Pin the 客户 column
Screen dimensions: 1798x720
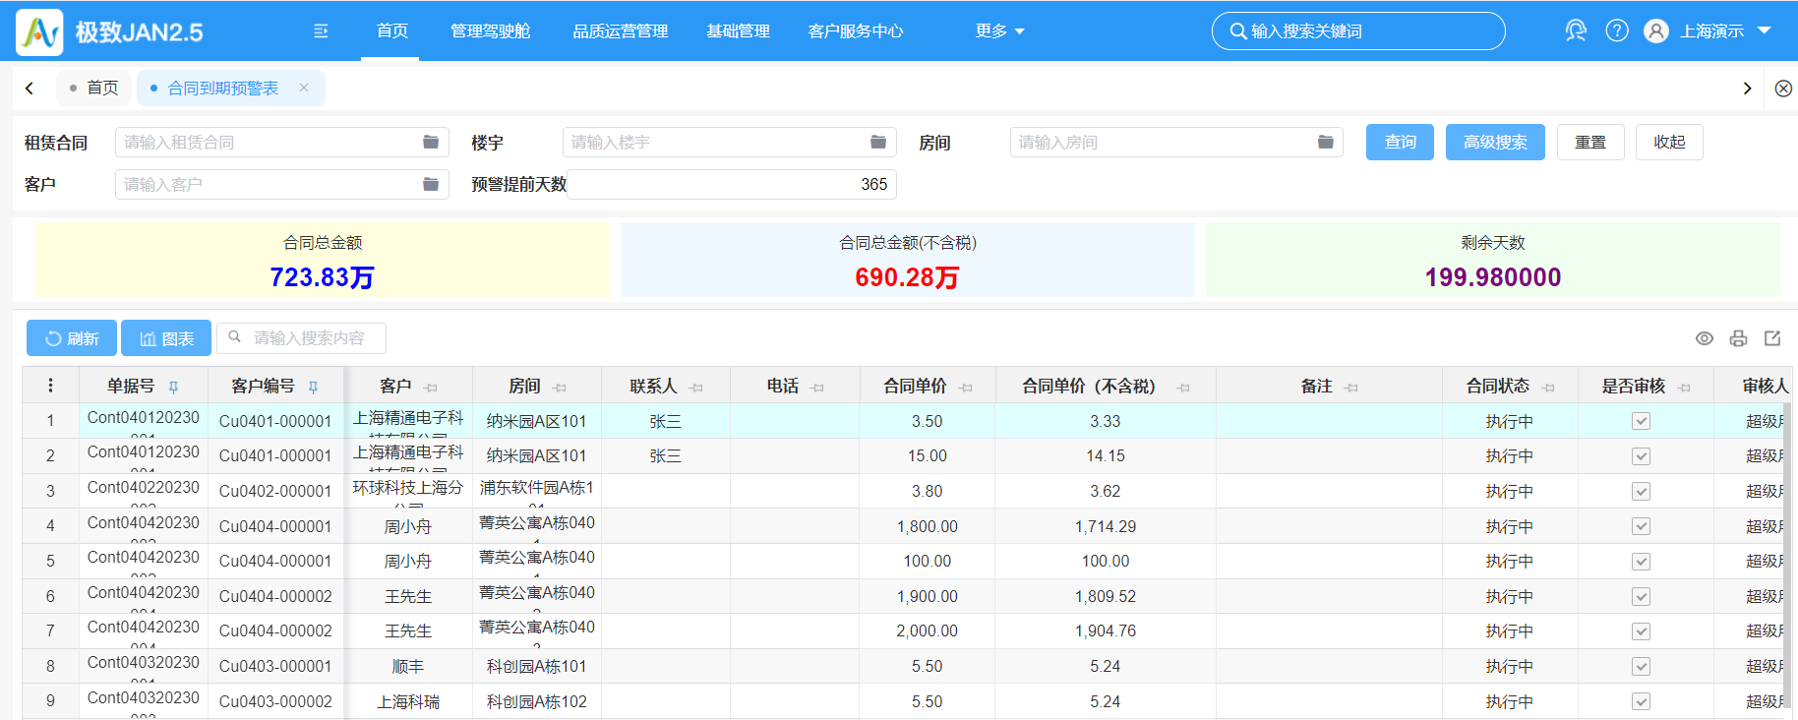431,388
